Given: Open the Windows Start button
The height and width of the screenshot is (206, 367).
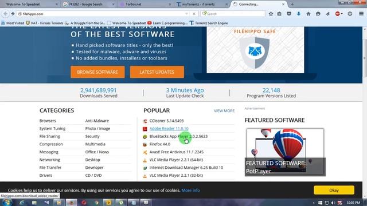Looking at the screenshot, I should coord(6,203).
